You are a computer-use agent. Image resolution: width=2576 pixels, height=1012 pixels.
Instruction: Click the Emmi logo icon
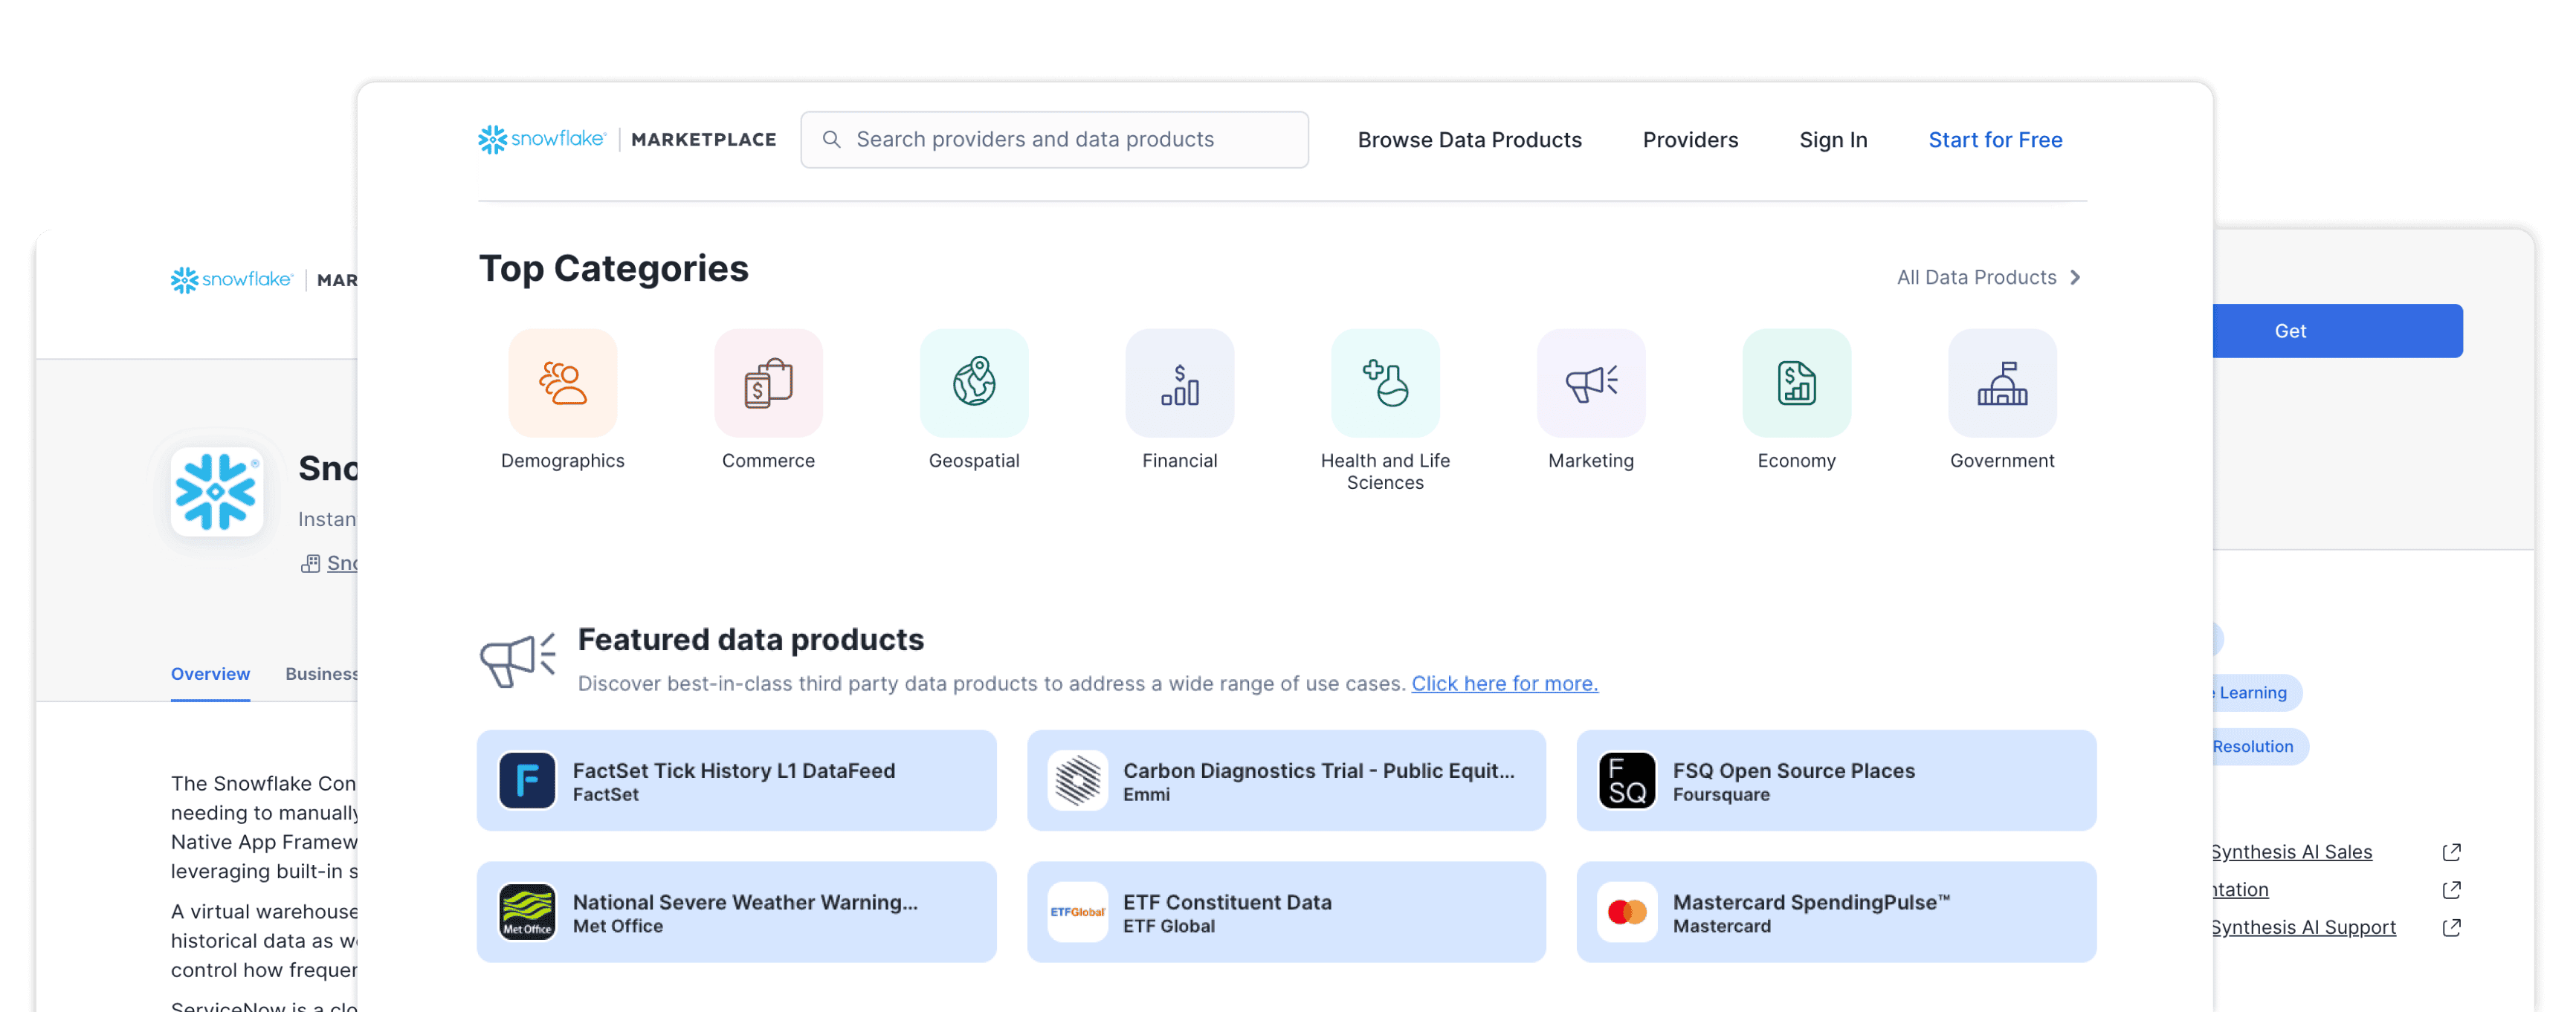tap(1077, 780)
